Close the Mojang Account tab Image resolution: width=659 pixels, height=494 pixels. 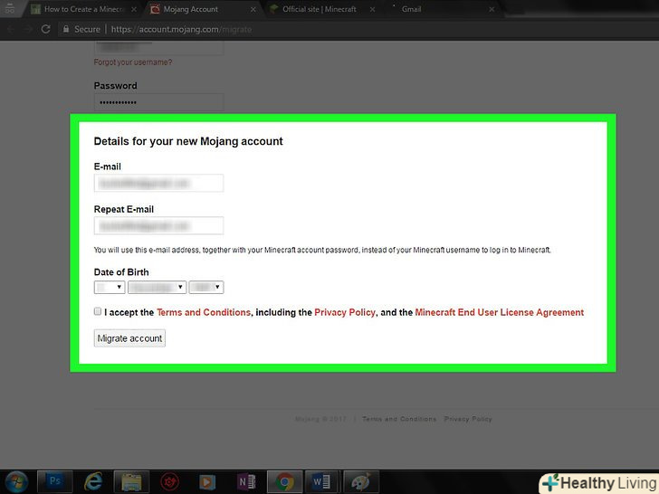click(253, 9)
